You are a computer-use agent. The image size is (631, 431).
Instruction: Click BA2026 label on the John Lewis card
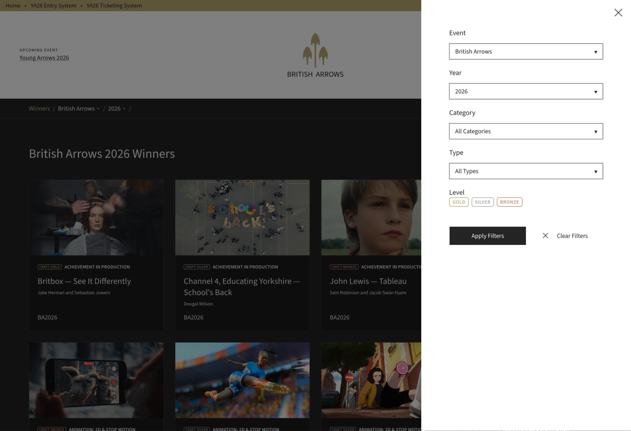[340, 317]
